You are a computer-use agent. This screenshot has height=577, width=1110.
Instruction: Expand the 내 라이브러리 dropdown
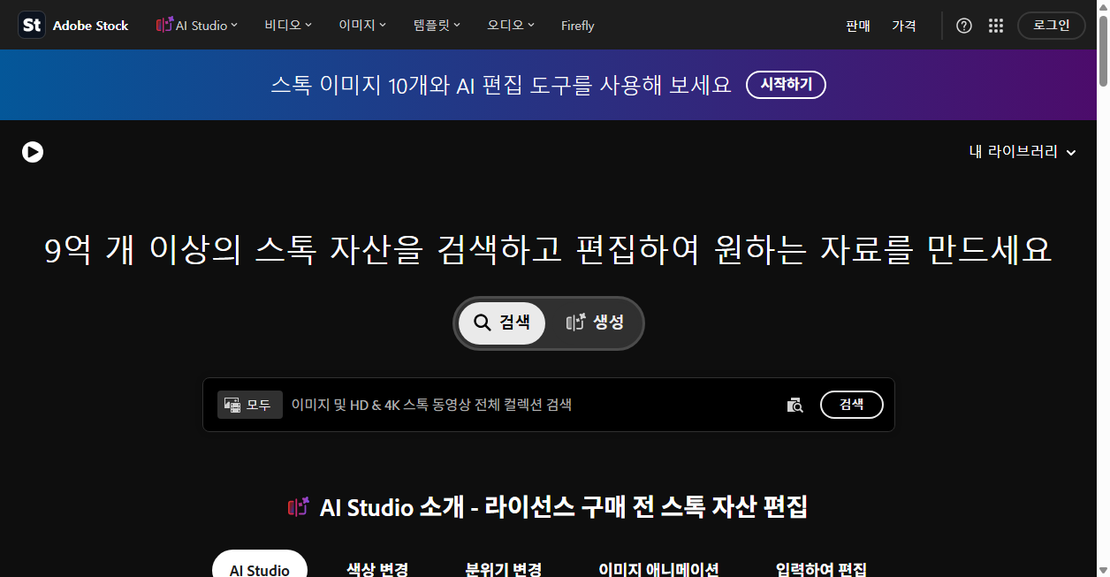1023,152
